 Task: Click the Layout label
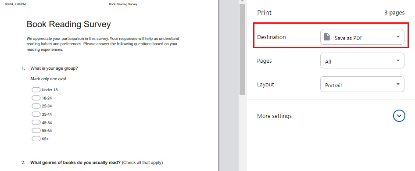click(265, 85)
